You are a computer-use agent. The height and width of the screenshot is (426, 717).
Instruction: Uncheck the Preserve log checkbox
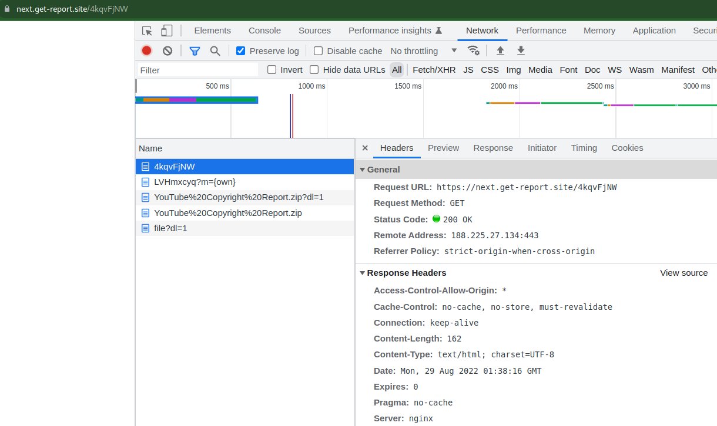pyautogui.click(x=240, y=51)
